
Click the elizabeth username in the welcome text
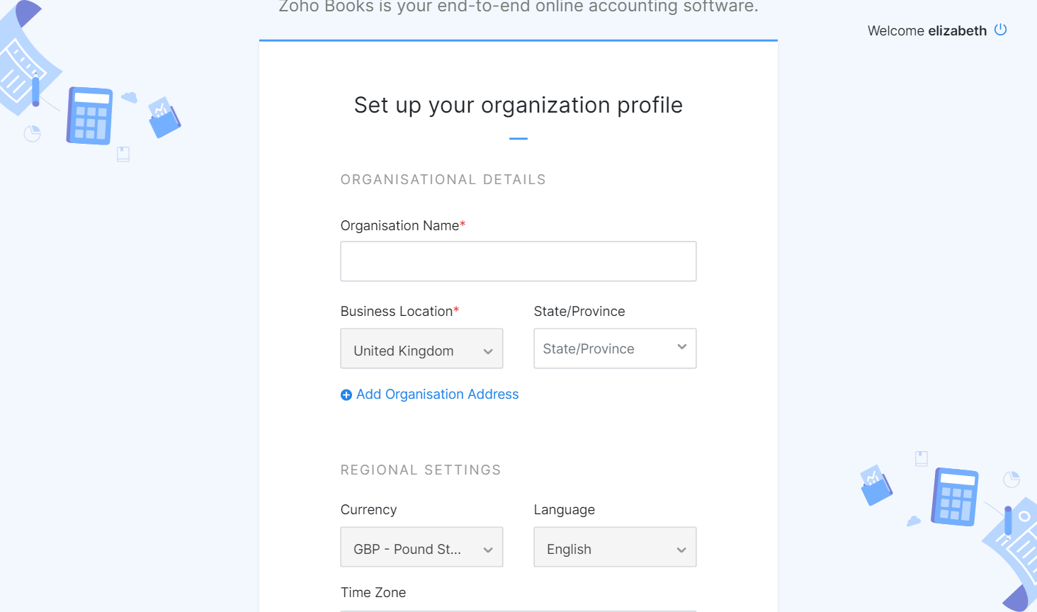[957, 30]
